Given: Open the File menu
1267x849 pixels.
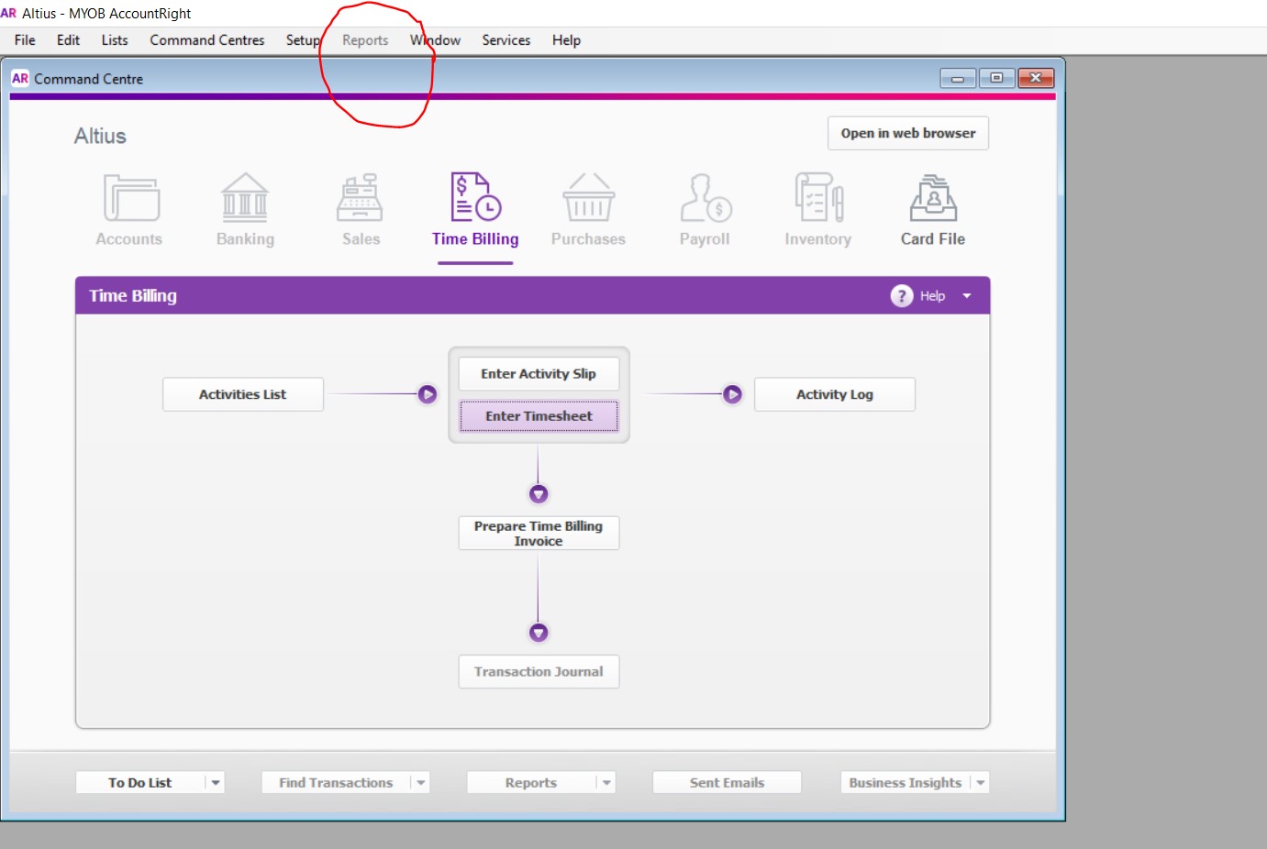Looking at the screenshot, I should pos(25,40).
